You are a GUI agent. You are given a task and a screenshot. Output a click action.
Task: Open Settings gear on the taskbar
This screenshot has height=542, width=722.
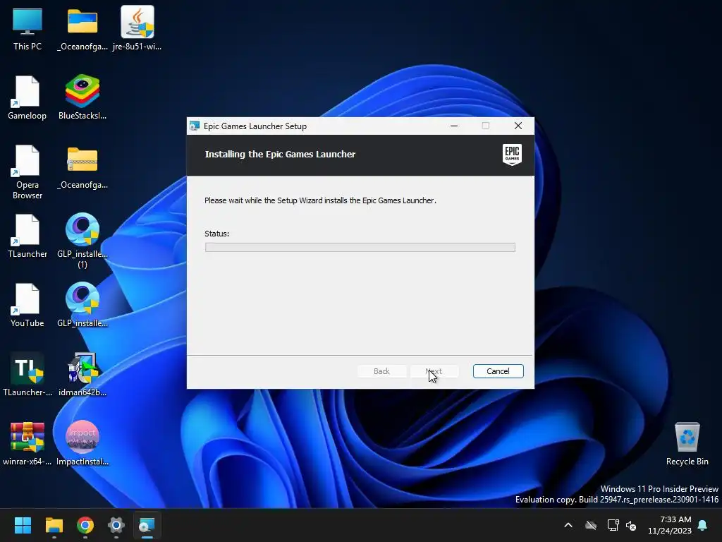[x=116, y=525]
